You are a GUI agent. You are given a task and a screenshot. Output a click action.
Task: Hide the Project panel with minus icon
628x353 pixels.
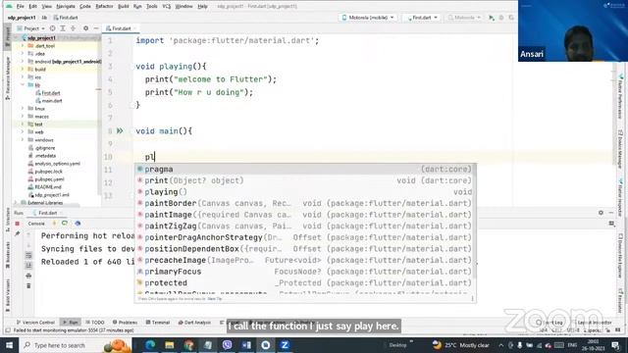(x=96, y=28)
